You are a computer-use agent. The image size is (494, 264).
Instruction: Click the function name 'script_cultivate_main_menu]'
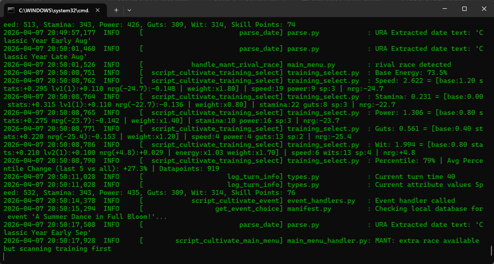[229, 241]
